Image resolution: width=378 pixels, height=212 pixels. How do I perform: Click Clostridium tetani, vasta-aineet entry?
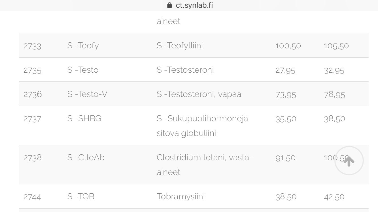point(204,165)
